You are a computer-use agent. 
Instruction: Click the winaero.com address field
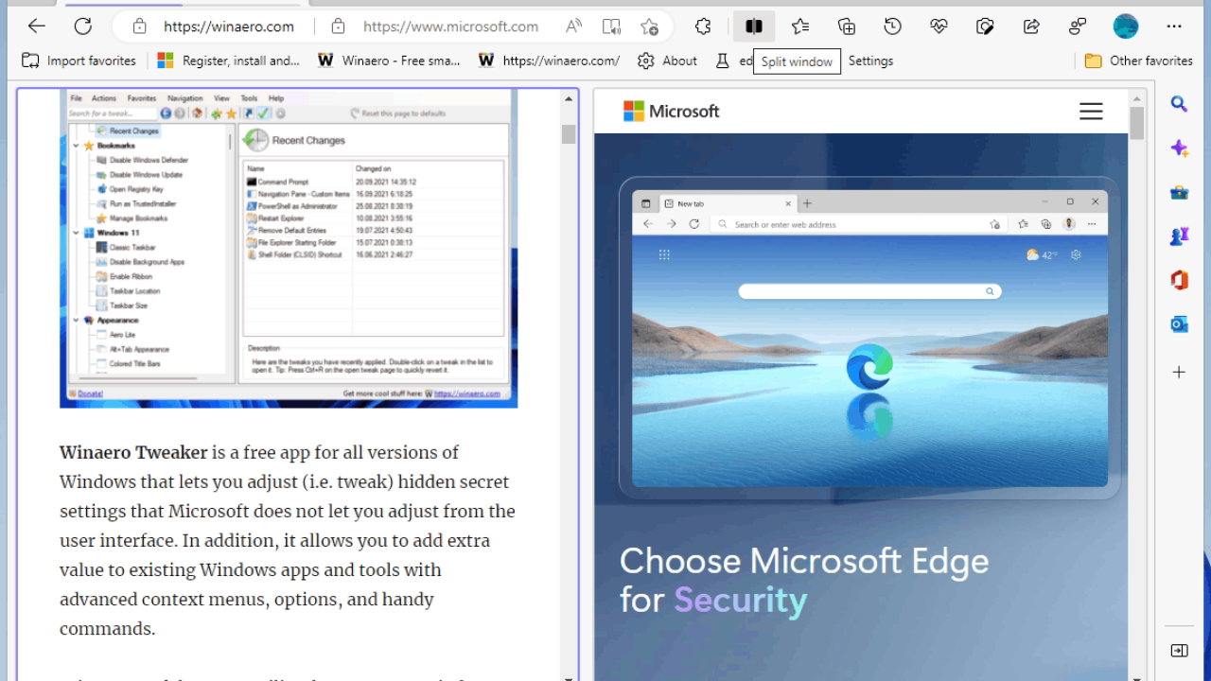click(228, 26)
